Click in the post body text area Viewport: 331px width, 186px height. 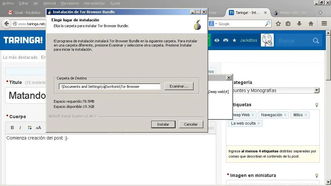click(x=111, y=160)
